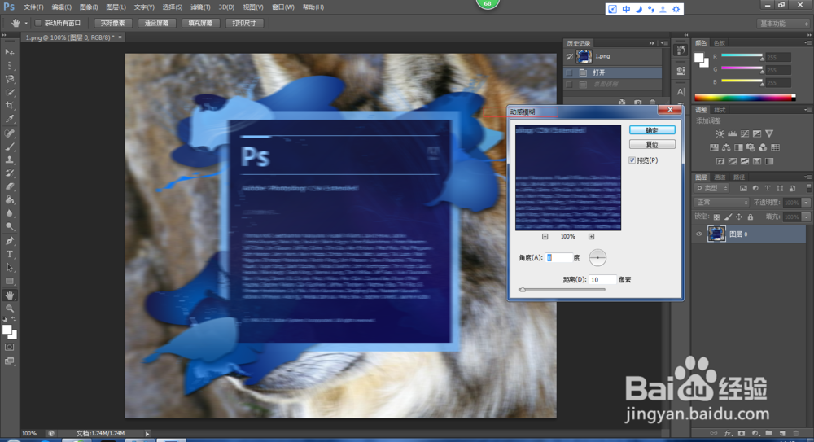This screenshot has height=442, width=814.
Task: Click the lock transparent pixels icon
Action: coord(716,217)
